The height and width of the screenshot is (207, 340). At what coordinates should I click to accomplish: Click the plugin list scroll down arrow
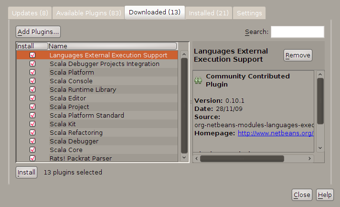184,158
